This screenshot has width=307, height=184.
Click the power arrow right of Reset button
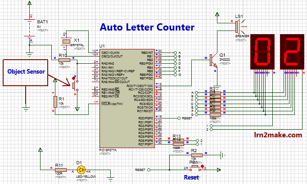219,170
